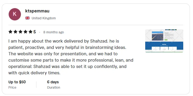Screen dimensions: 193x96
Task: Click the rating number 5
Action: 35,32
